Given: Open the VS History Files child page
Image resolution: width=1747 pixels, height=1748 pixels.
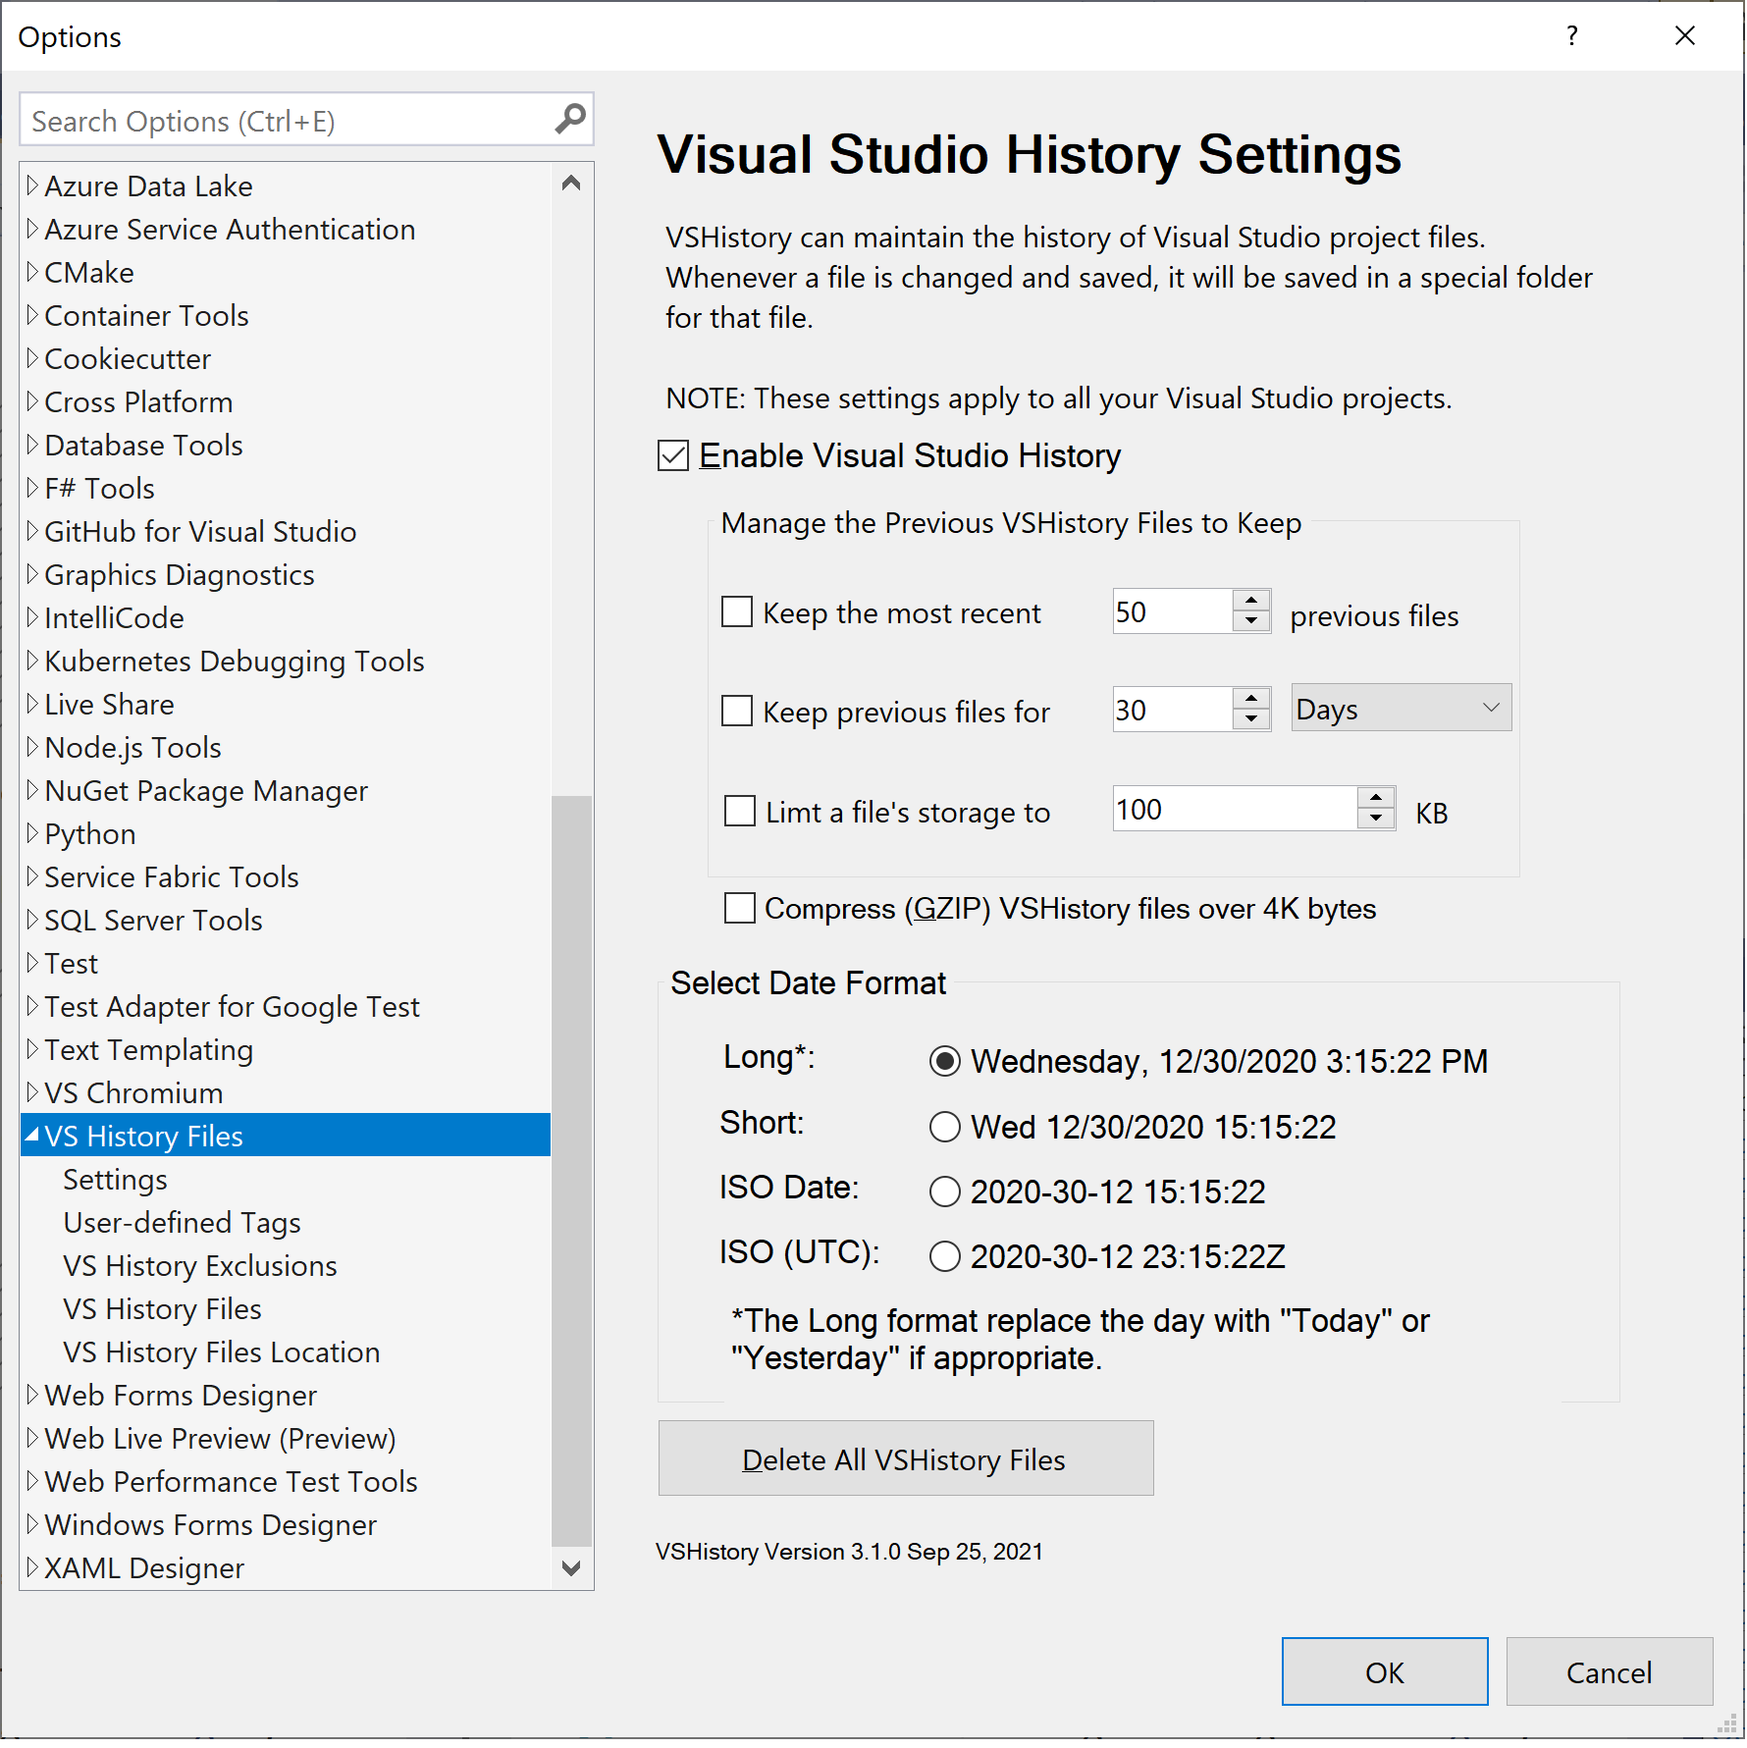Looking at the screenshot, I should 162,1308.
